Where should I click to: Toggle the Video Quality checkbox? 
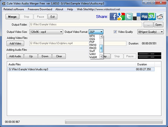pos(115,32)
